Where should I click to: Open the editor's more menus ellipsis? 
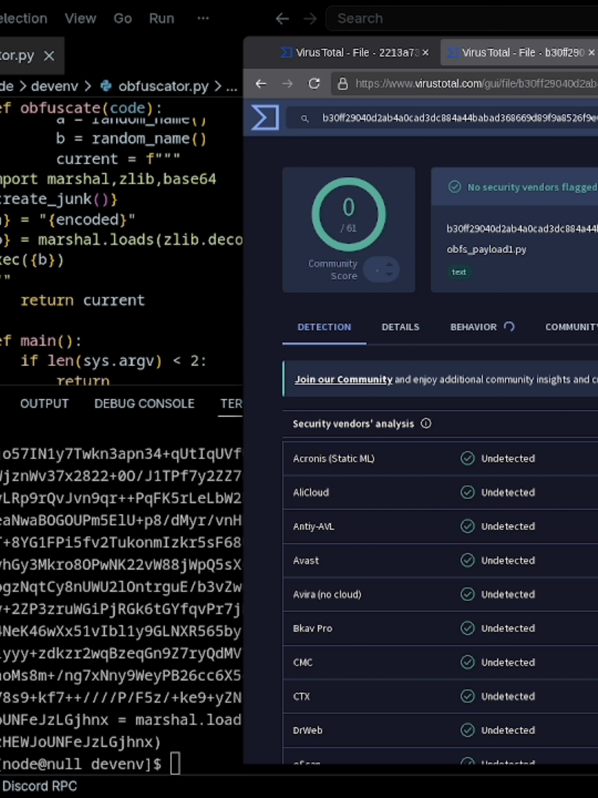click(203, 18)
